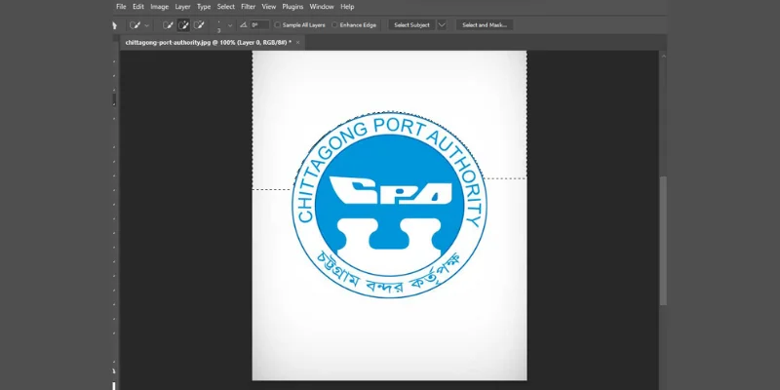The width and height of the screenshot is (780, 390).
Task: Enable the Enhance Edge checkbox
Action: pyautogui.click(x=334, y=25)
